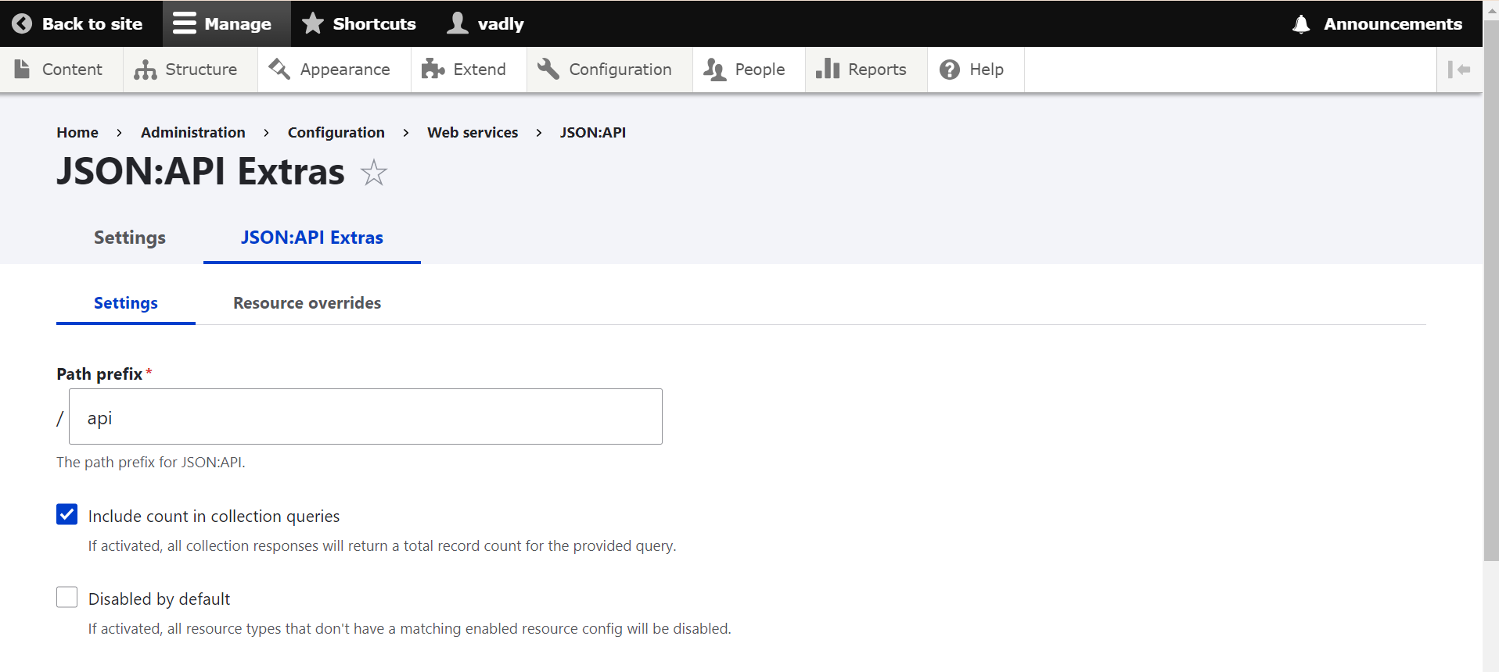Switch to the Resource overrides tab
Image resolution: width=1499 pixels, height=672 pixels.
[x=307, y=303]
